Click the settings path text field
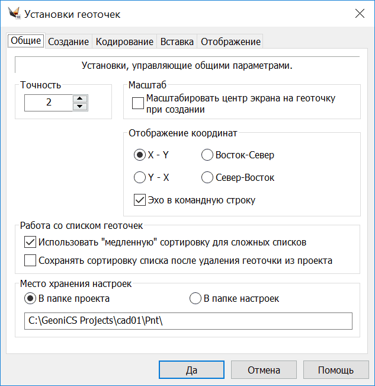 pyautogui.click(x=188, y=321)
